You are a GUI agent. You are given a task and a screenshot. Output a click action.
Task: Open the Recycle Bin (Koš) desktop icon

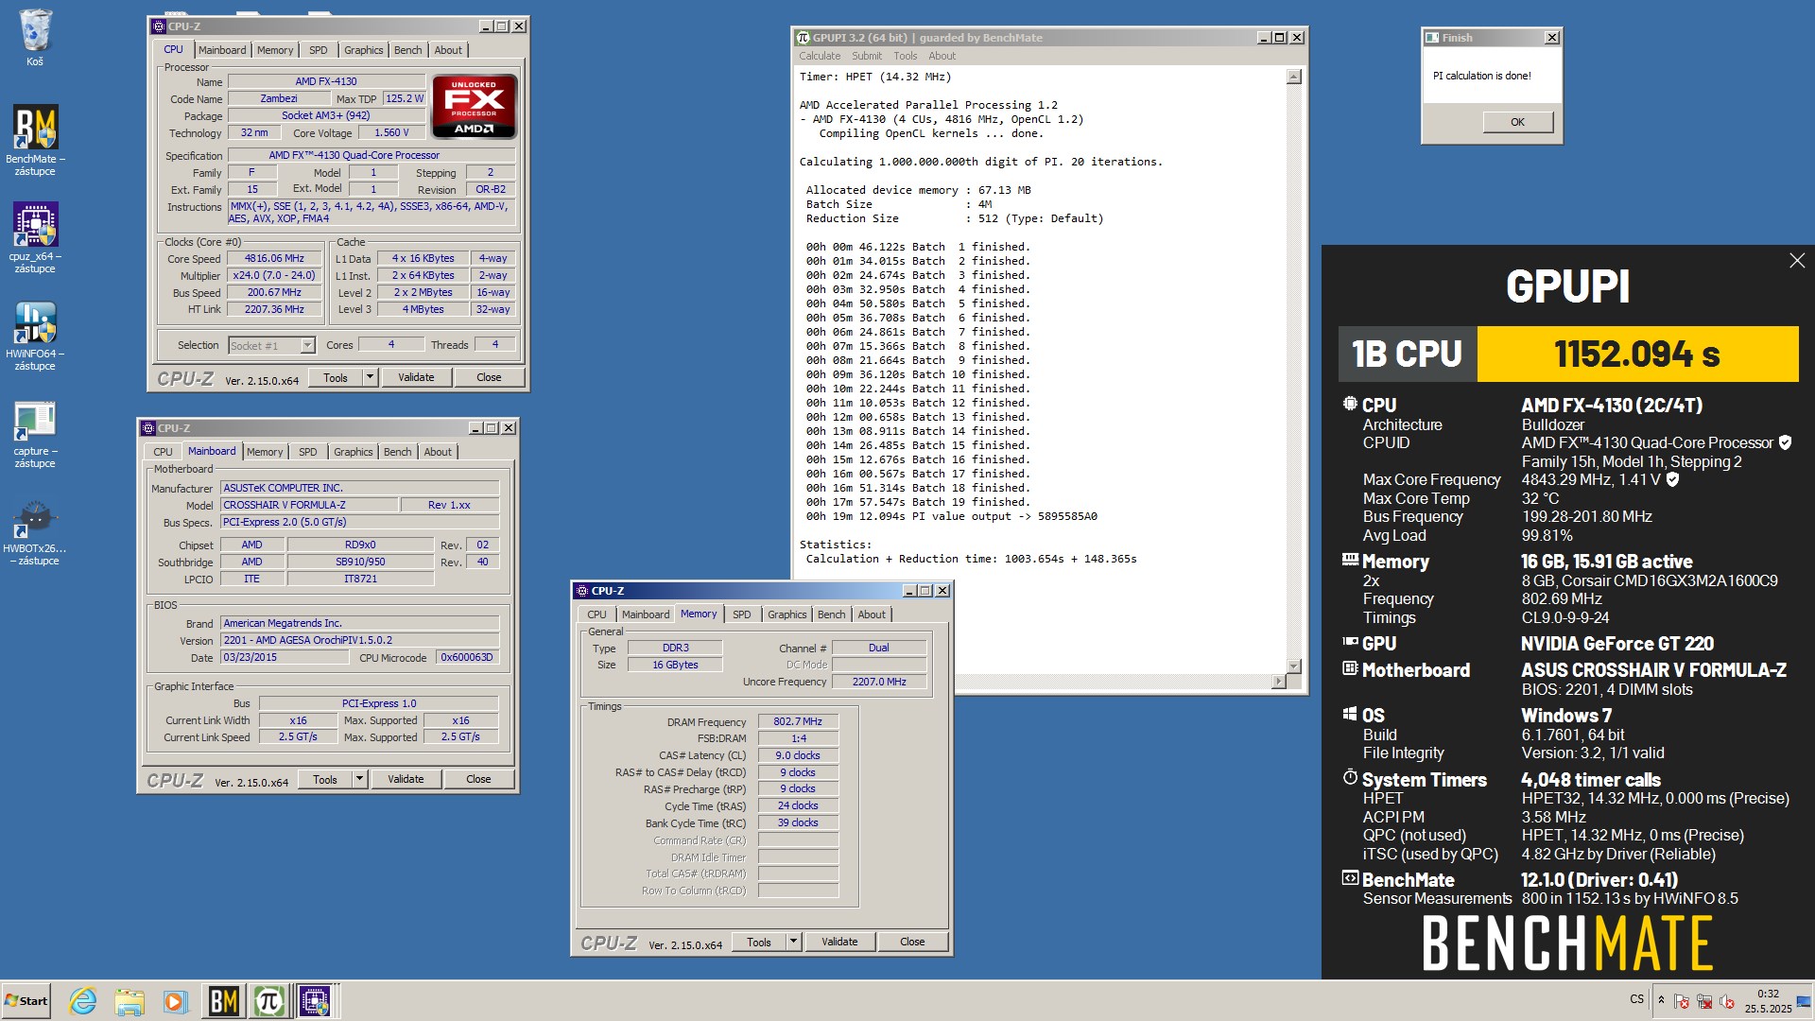[x=35, y=38]
